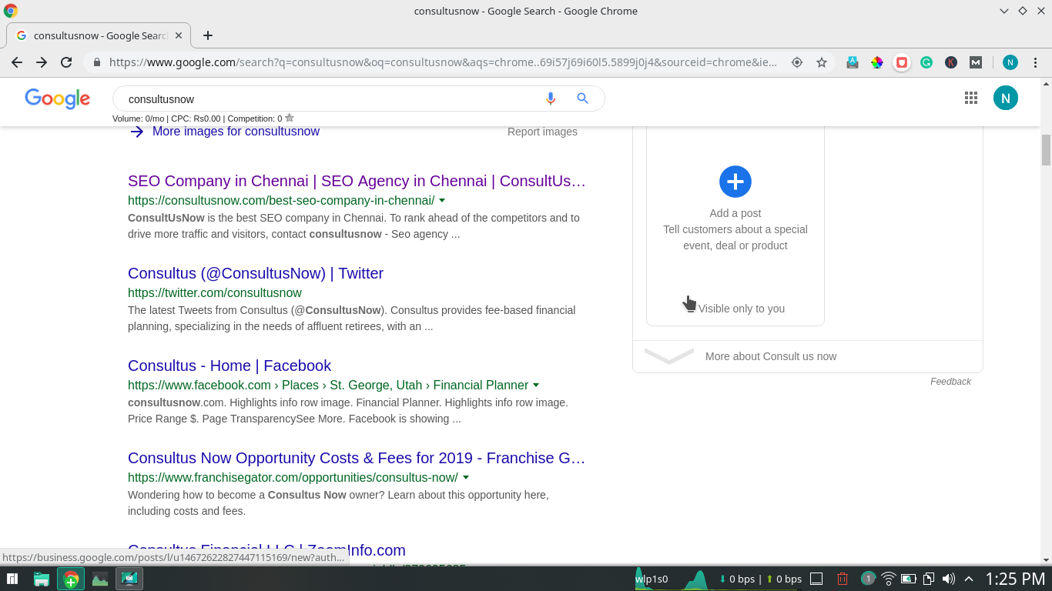
Task: Open SEO Company in Chennai result
Action: (357, 181)
